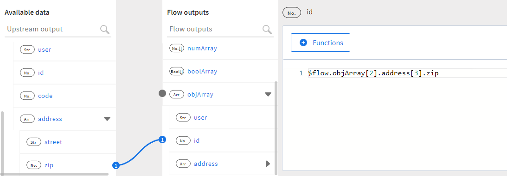Click the plus icon on Functions button
This screenshot has height=176, width=507.
pos(303,43)
